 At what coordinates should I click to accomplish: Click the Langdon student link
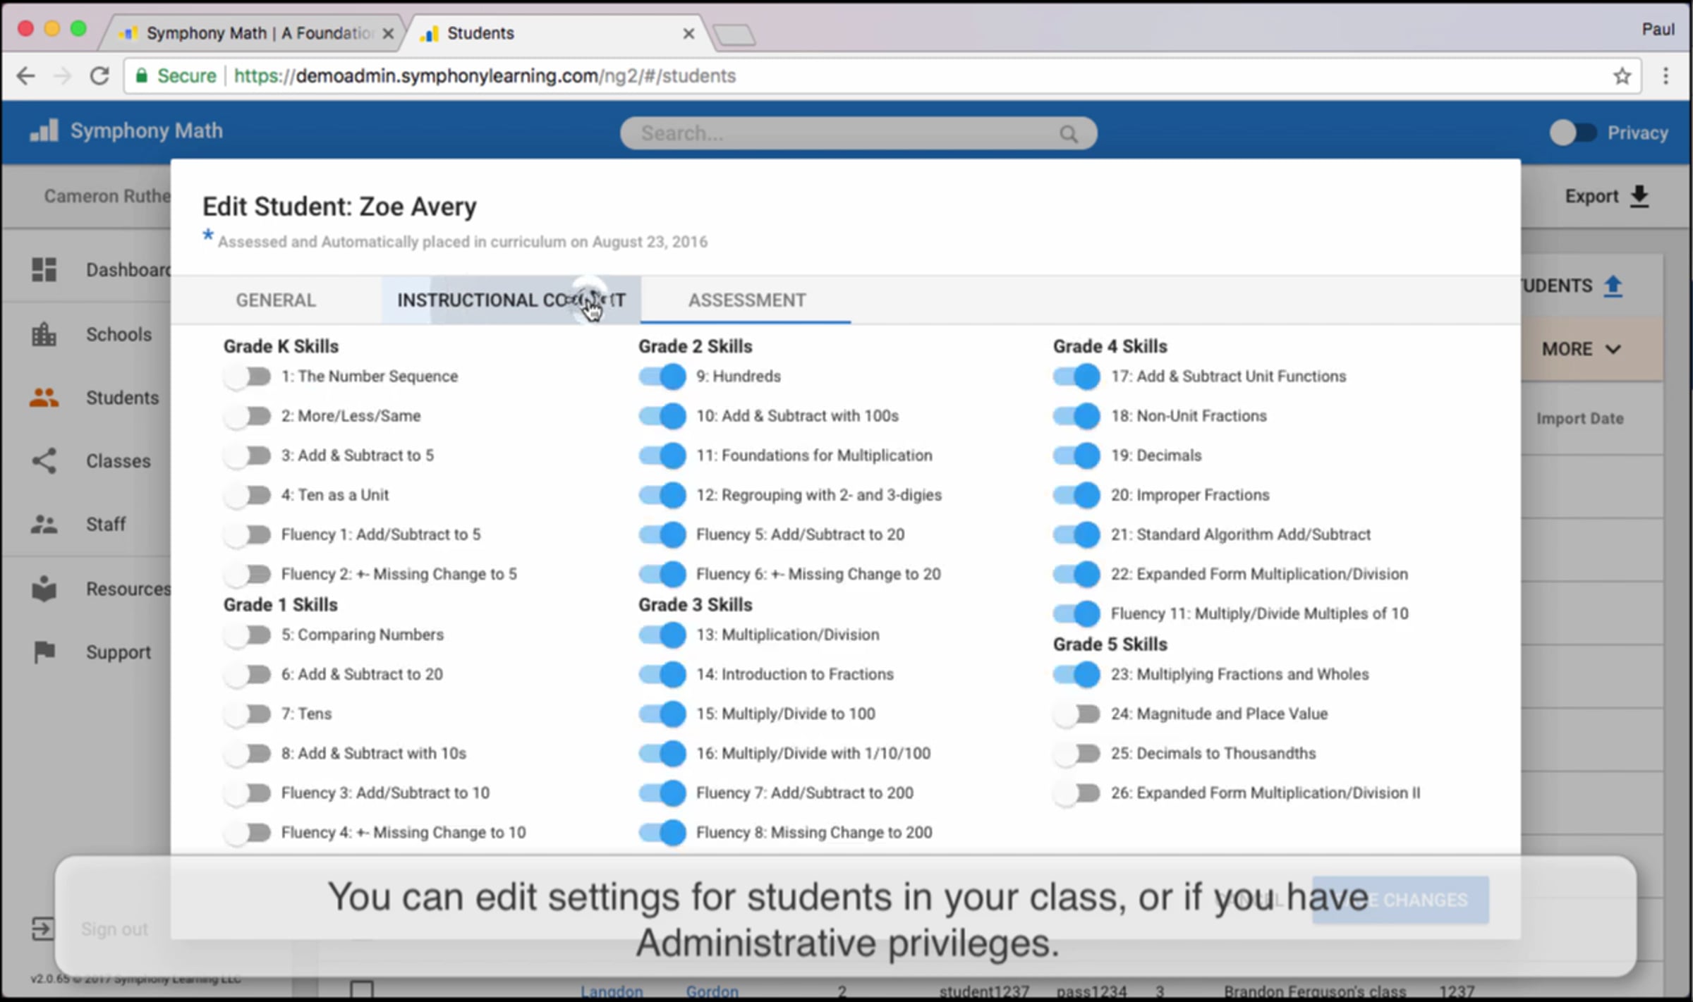tap(612, 991)
